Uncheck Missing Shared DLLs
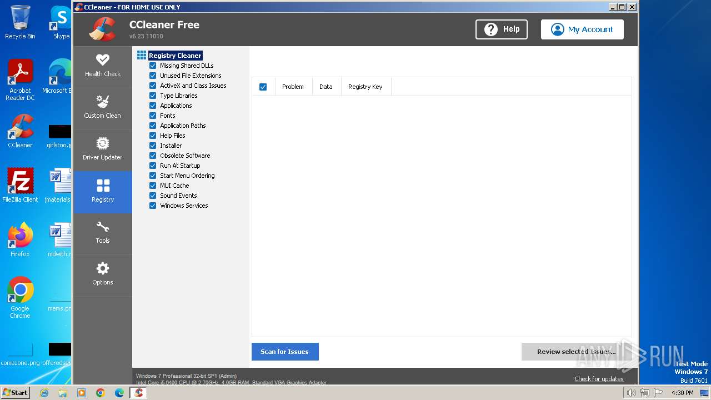The width and height of the screenshot is (711, 400). point(153,66)
